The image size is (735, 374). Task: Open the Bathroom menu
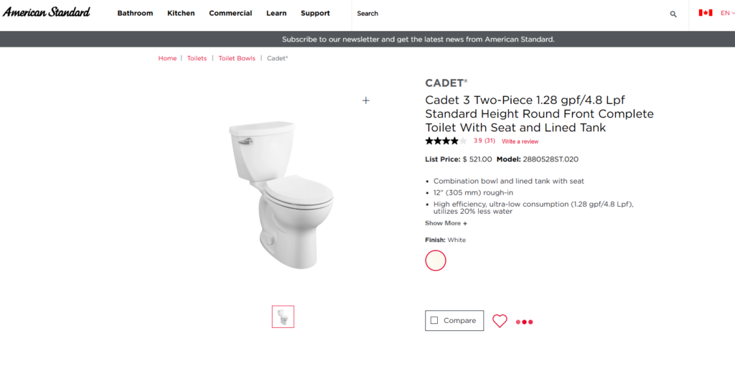pyautogui.click(x=135, y=13)
